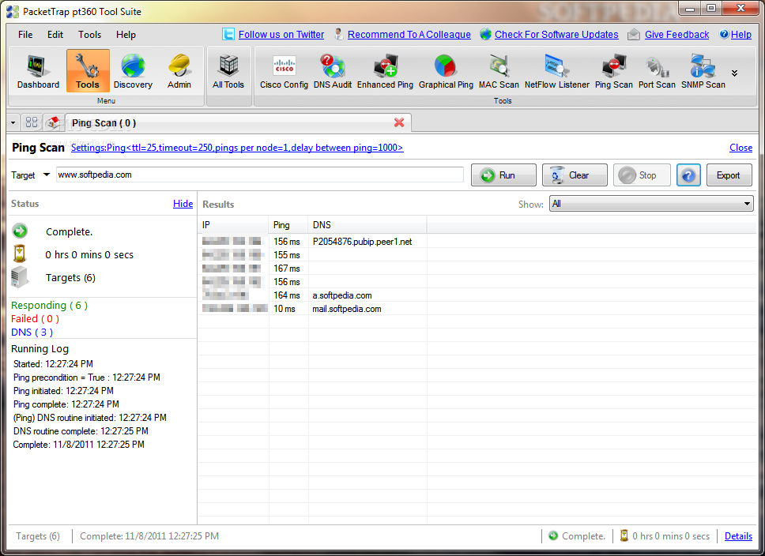
Task: Click the Give Feedback link
Action: tap(676, 35)
